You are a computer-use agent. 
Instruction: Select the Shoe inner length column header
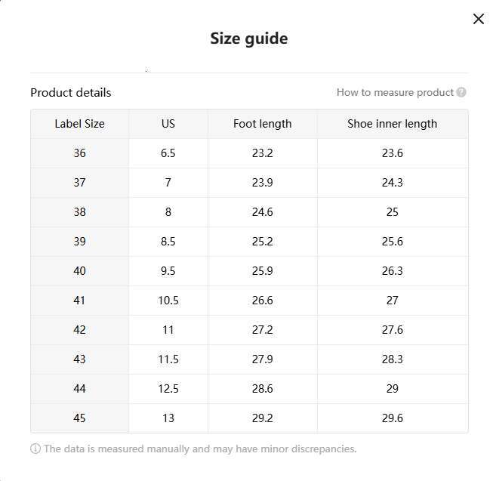tap(392, 124)
